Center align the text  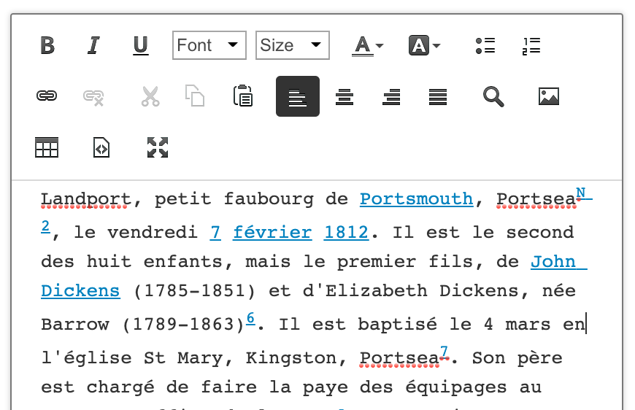point(345,96)
